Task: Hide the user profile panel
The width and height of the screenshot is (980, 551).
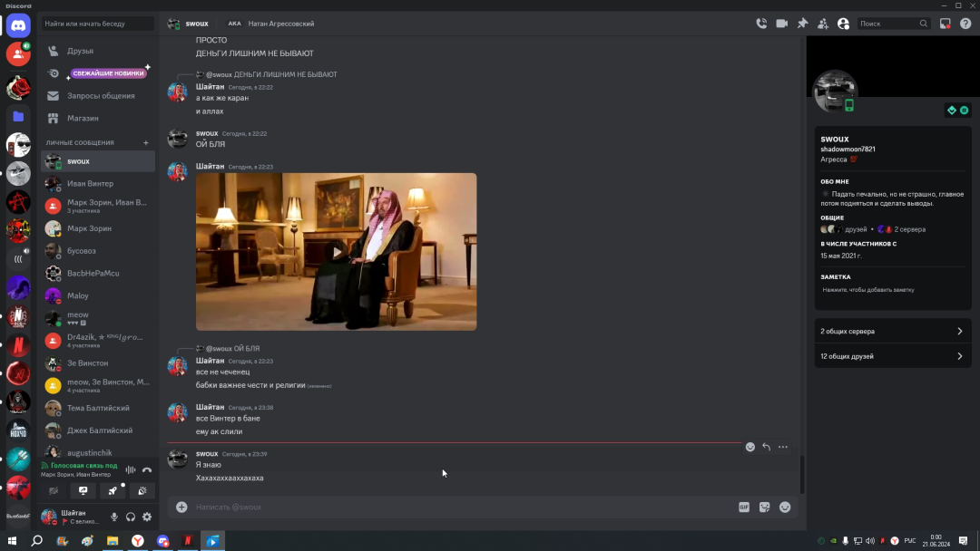Action: click(844, 24)
